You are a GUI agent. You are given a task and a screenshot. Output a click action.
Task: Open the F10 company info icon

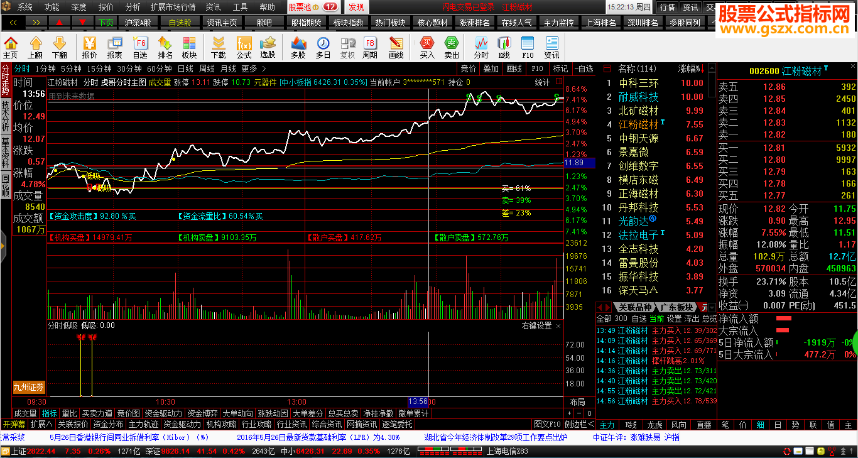click(528, 47)
